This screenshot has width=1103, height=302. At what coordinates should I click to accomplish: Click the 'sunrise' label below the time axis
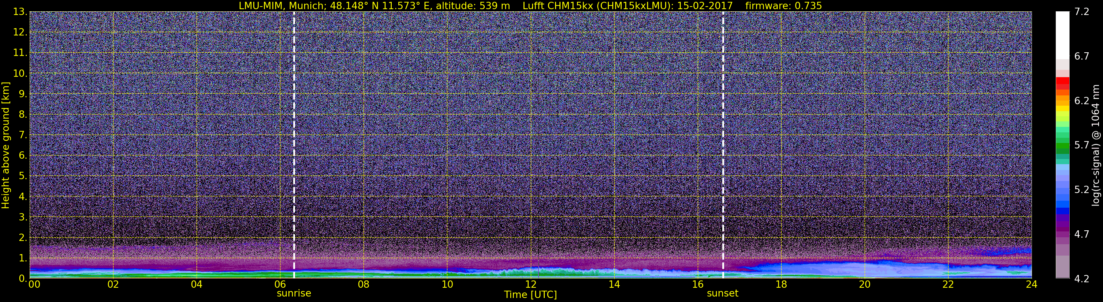tap(294, 294)
